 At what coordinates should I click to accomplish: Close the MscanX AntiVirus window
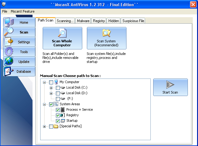coord(193,5)
